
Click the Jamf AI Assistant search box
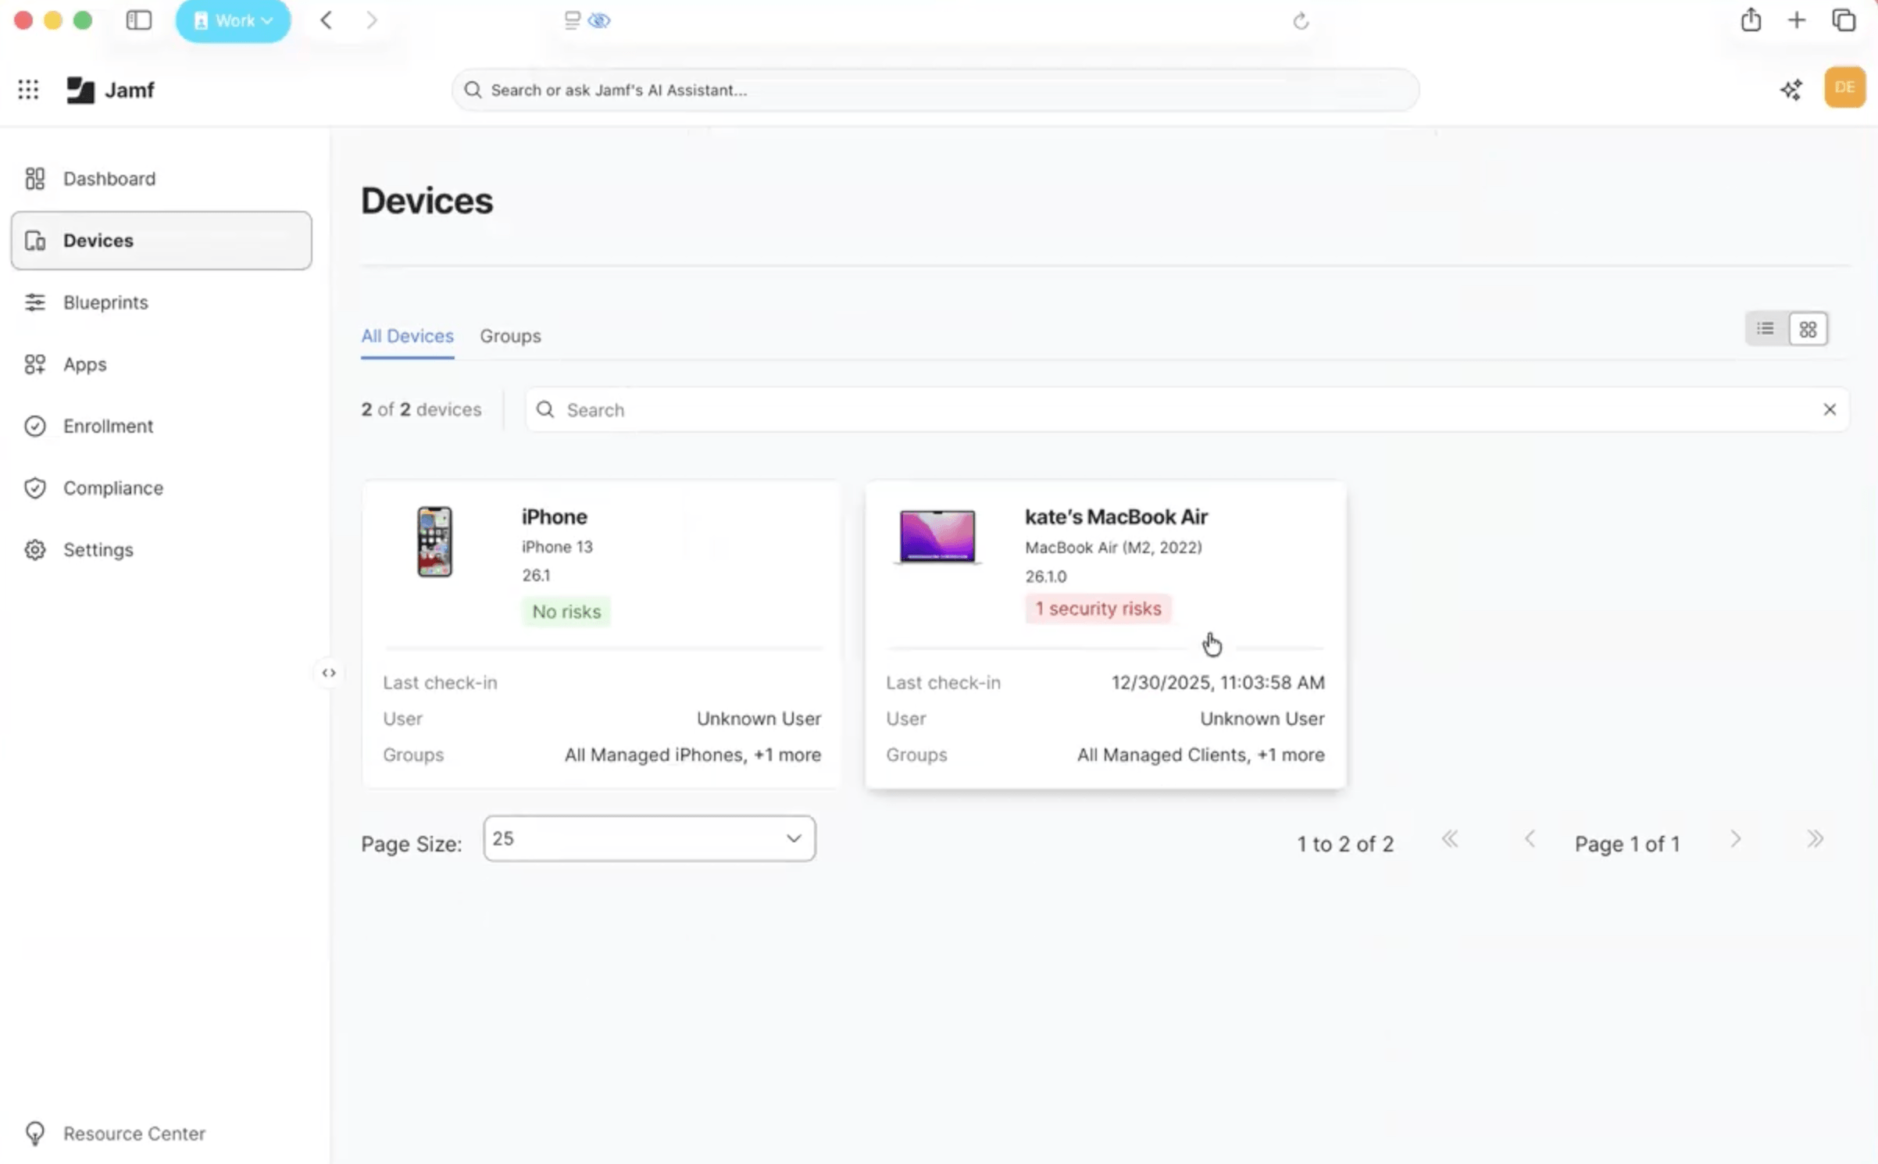(x=935, y=90)
